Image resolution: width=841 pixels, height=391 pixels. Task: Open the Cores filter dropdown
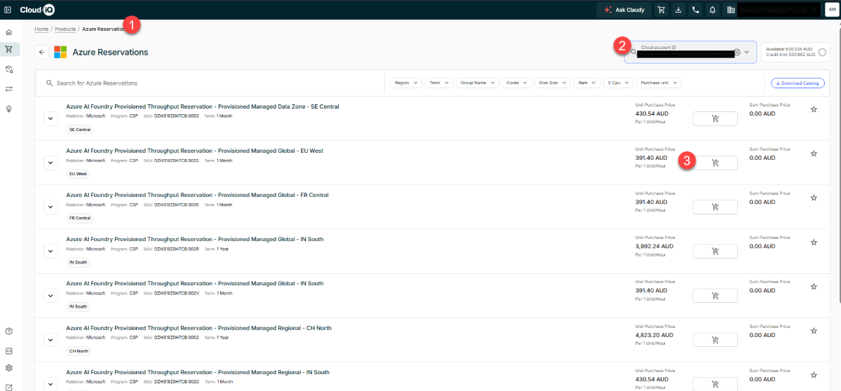(x=517, y=83)
